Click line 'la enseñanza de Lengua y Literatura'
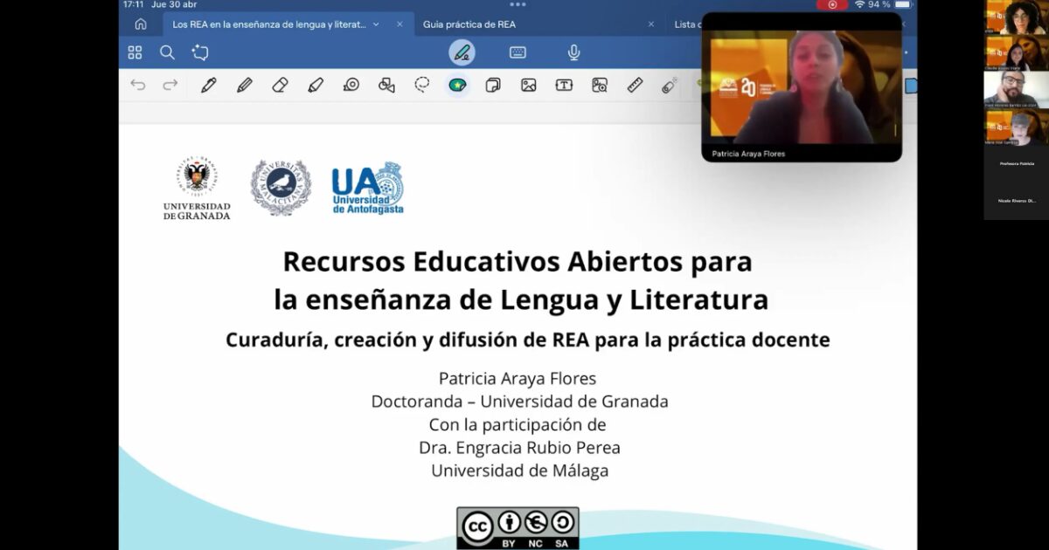Screen dimensions: 1049x550 521,300
